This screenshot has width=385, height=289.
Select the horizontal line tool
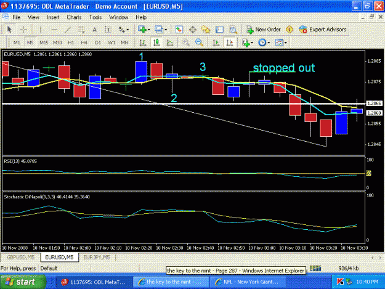(54, 30)
